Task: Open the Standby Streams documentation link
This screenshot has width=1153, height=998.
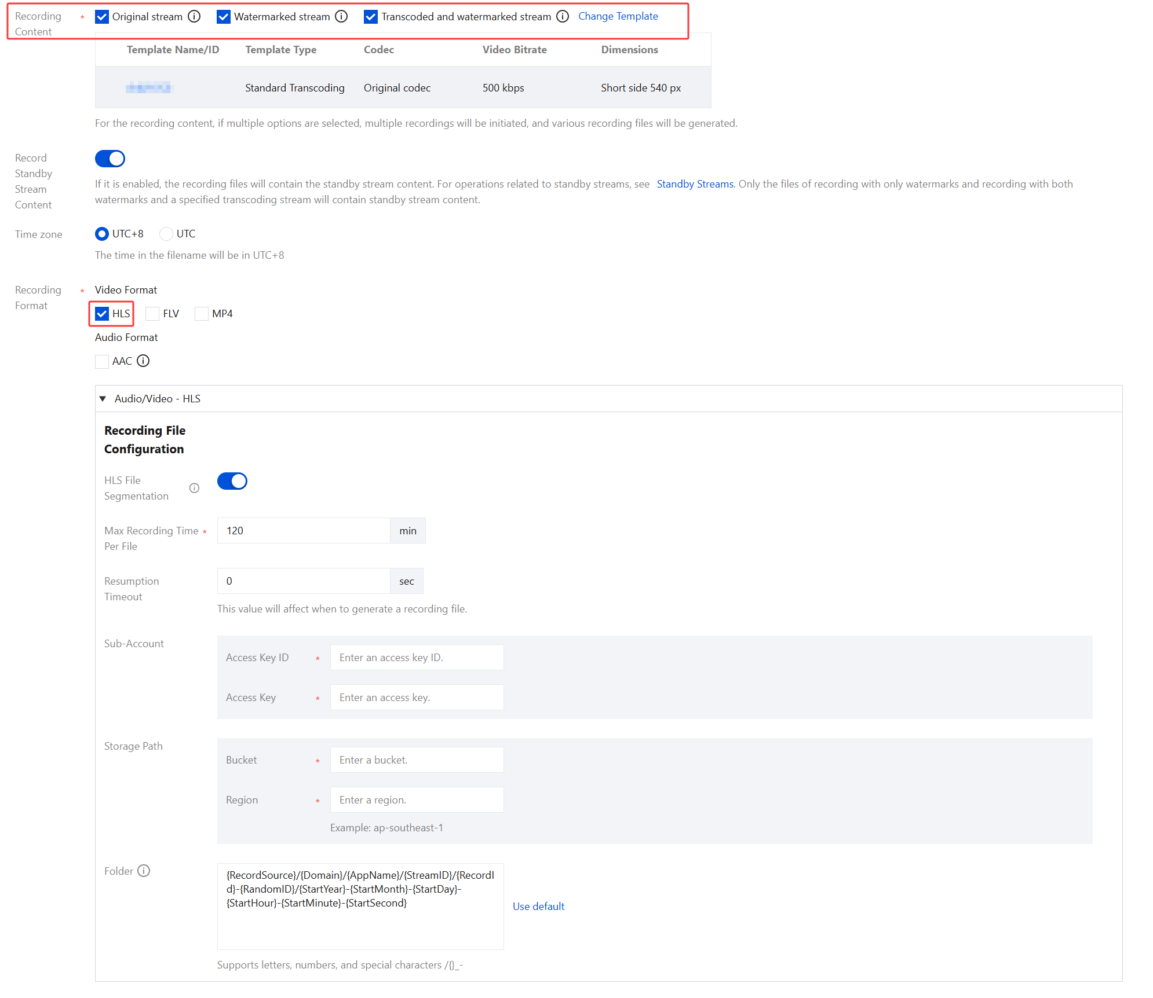Action: [695, 184]
